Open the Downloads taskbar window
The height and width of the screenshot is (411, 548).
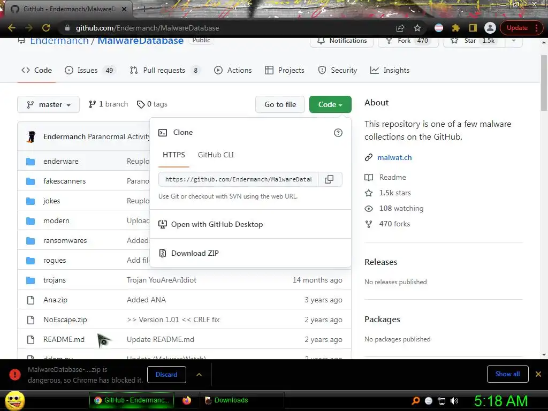(242, 400)
